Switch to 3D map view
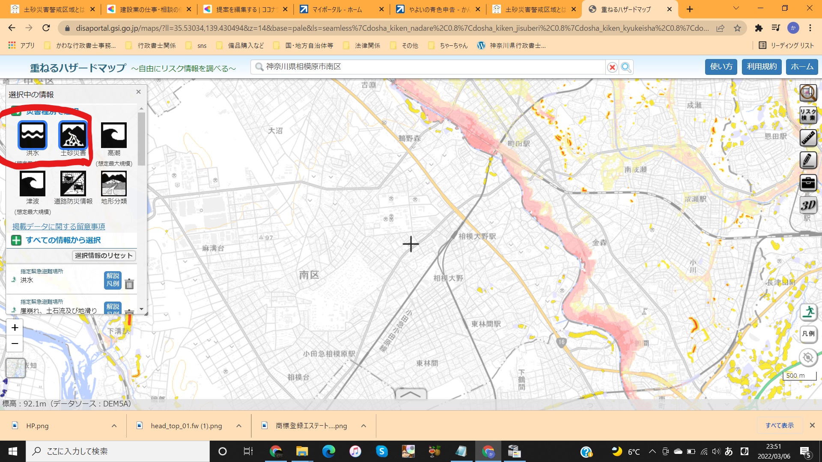Screen dimensions: 822x462 (x=808, y=206)
